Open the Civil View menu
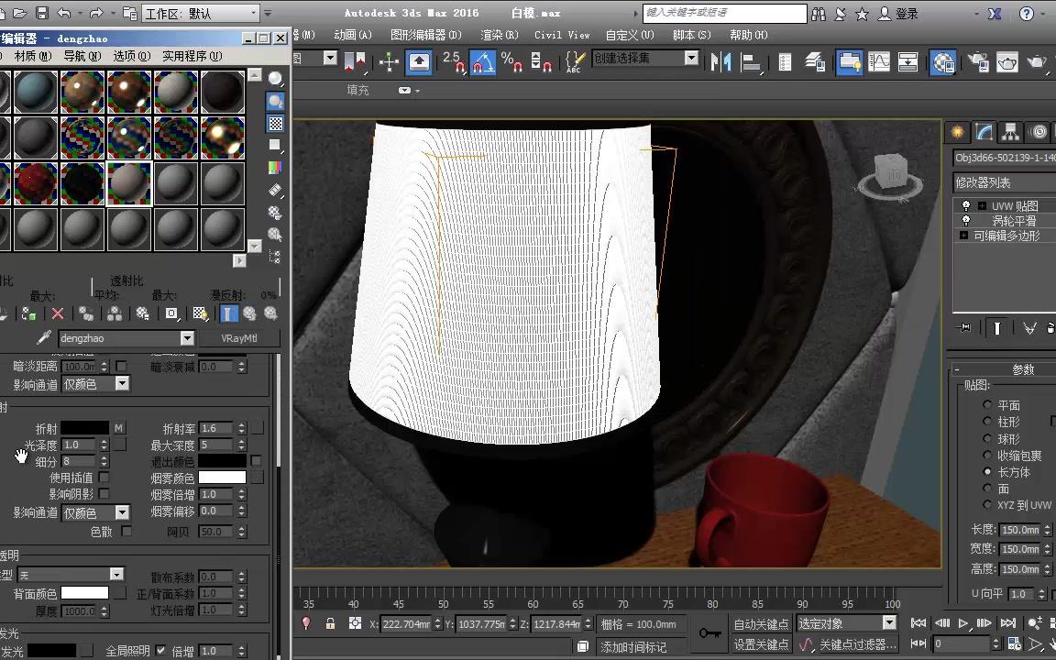 pos(562,35)
